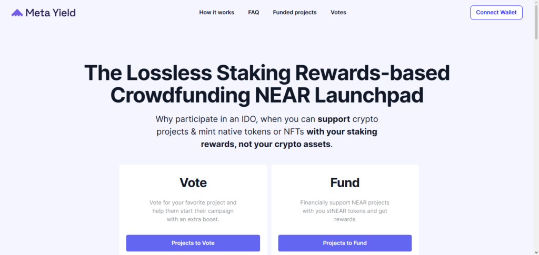The image size is (539, 255).
Task: Open the How it works section
Action: pos(216,12)
